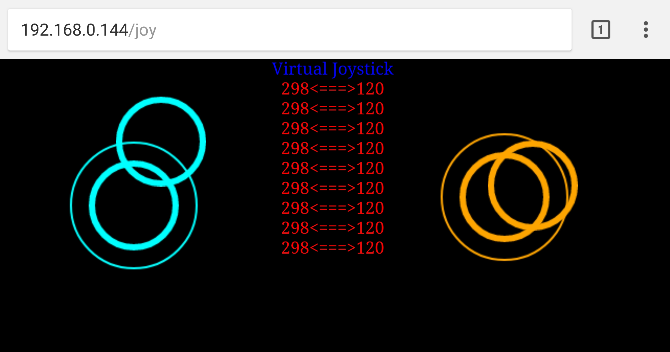Tap center of left orange thick ring

click(x=504, y=197)
